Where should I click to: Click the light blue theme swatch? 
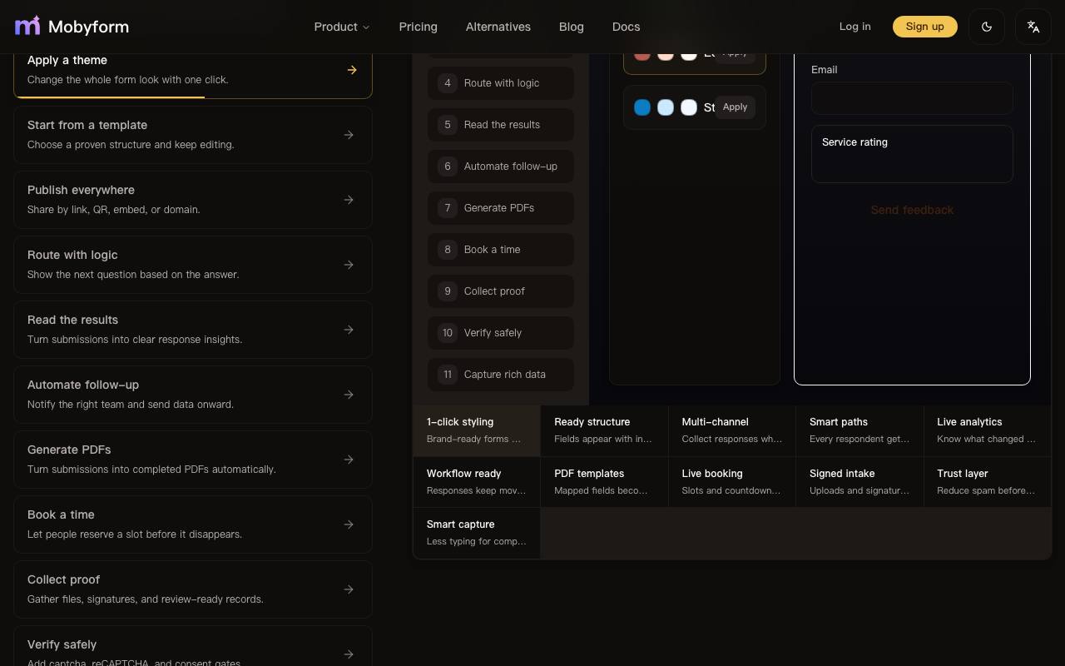pyautogui.click(x=666, y=107)
